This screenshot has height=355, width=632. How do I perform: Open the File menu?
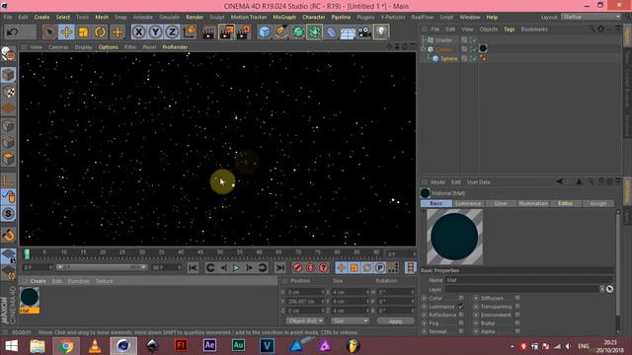click(8, 18)
